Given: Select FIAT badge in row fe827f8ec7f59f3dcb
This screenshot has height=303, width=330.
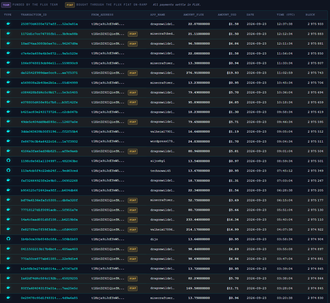Looking at the screenshot, I should 132,230.
